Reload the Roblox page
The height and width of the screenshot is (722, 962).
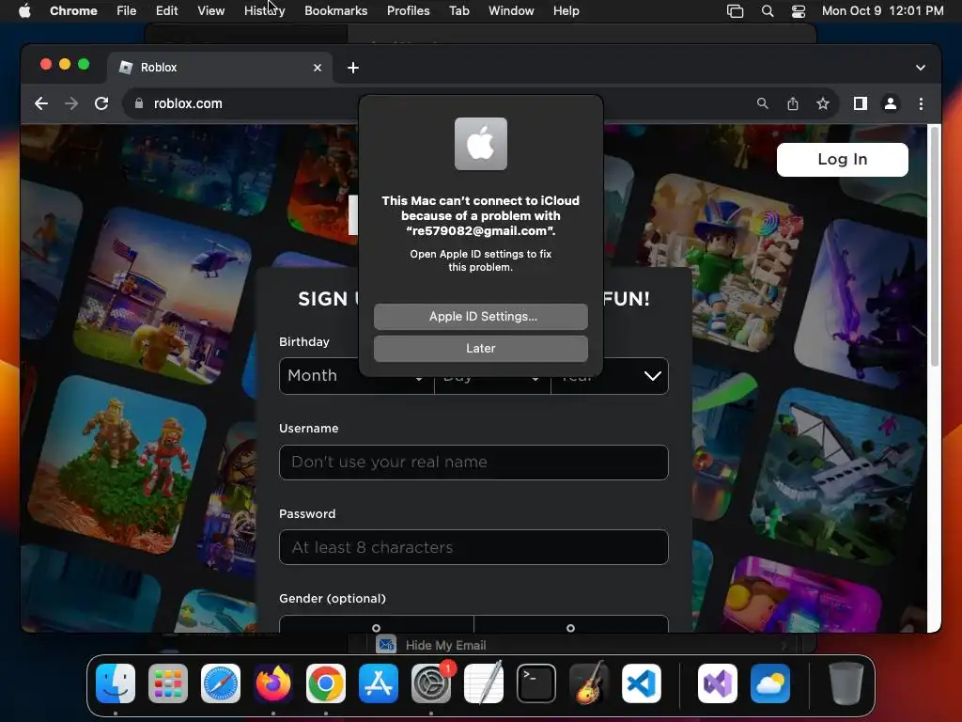point(101,103)
